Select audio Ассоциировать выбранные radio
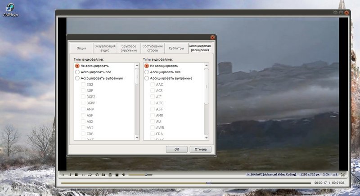The height and width of the screenshot is (196, 360). 147,78
